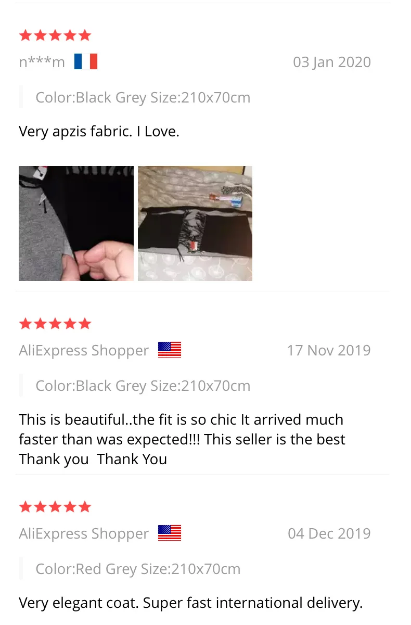
Task: Open review photo of scarf on bed
Action: (x=195, y=223)
